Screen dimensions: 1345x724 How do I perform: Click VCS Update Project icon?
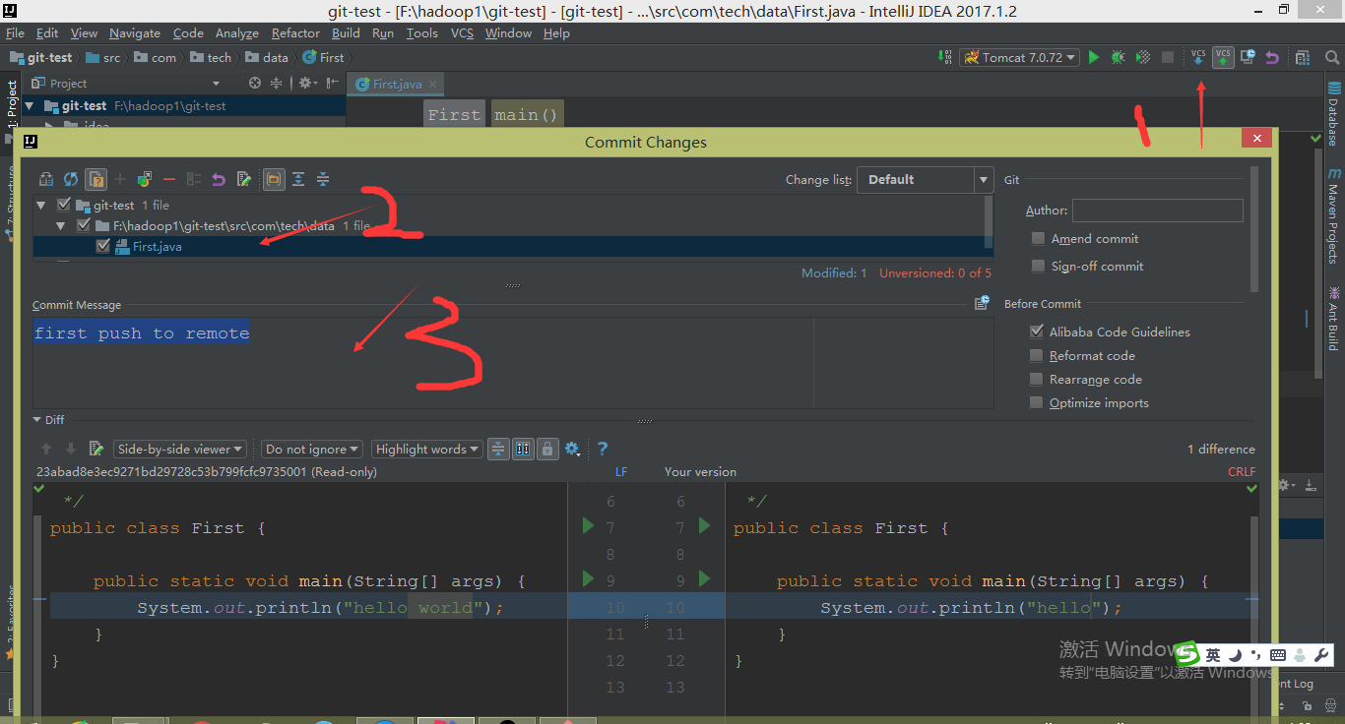(x=1198, y=58)
